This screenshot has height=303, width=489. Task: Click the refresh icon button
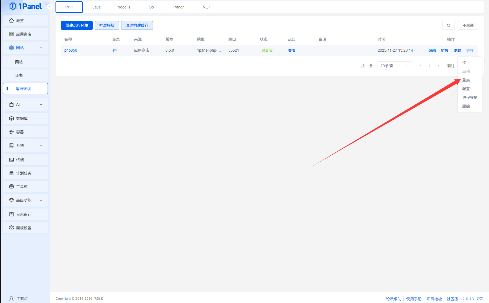coord(448,25)
